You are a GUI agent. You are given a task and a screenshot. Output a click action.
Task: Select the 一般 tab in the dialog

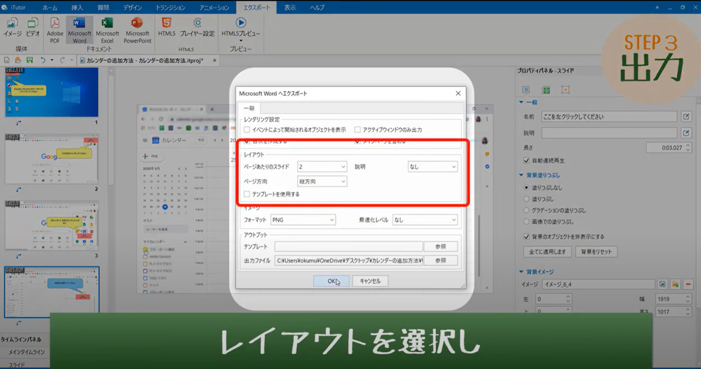[250, 108]
